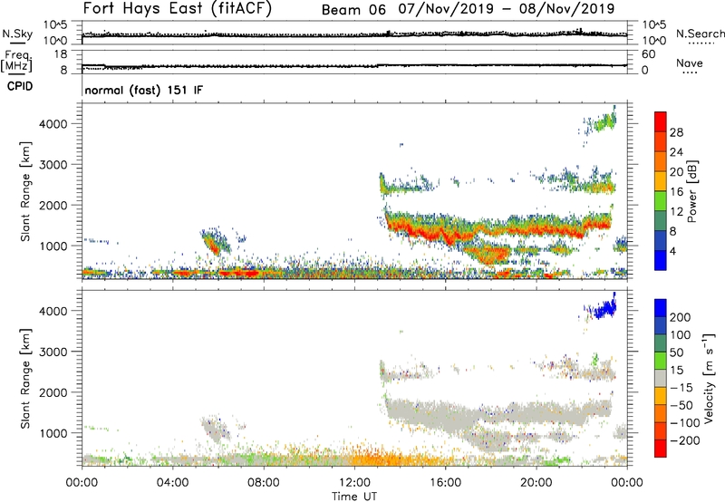
Task: Select the "04:00" time tick label
Action: coord(172,483)
